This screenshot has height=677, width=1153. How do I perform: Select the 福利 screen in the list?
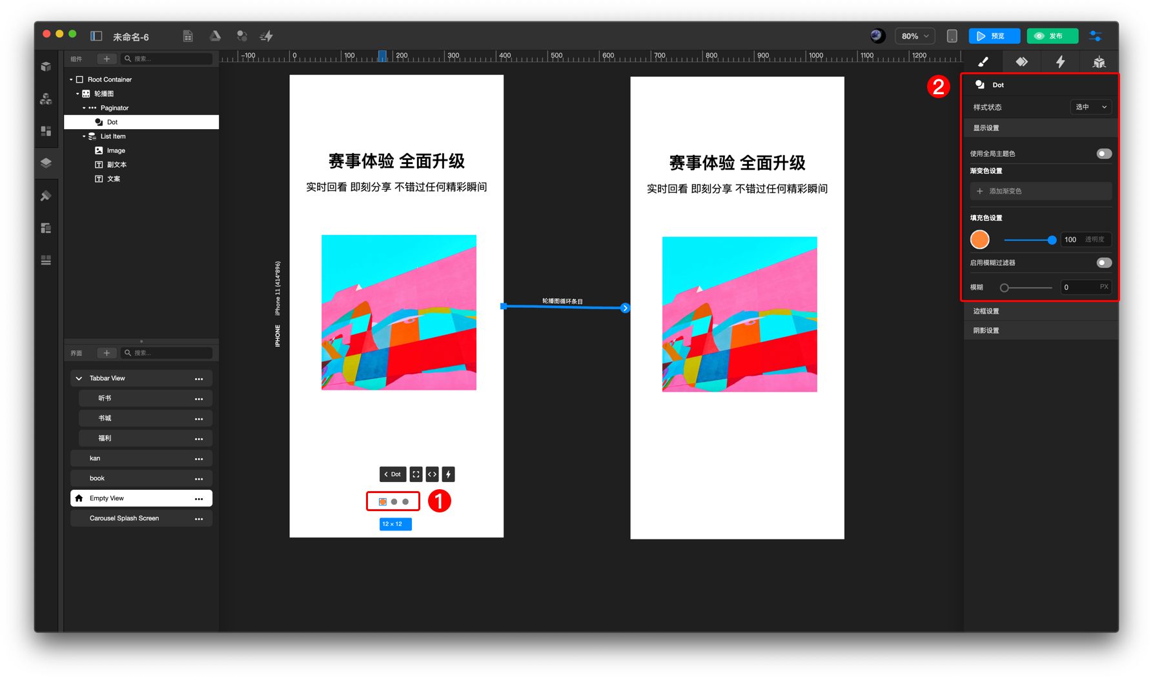145,438
